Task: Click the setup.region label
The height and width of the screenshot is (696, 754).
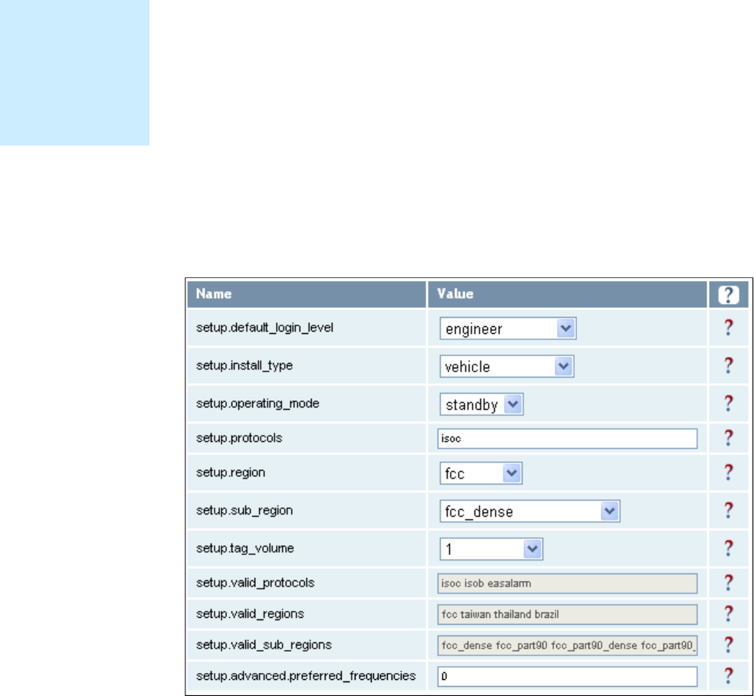Action: click(231, 473)
